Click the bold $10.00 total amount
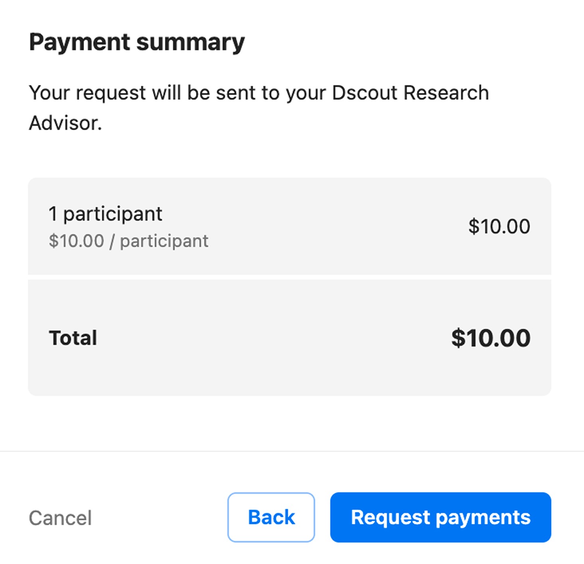This screenshot has height=564, width=584. click(491, 338)
